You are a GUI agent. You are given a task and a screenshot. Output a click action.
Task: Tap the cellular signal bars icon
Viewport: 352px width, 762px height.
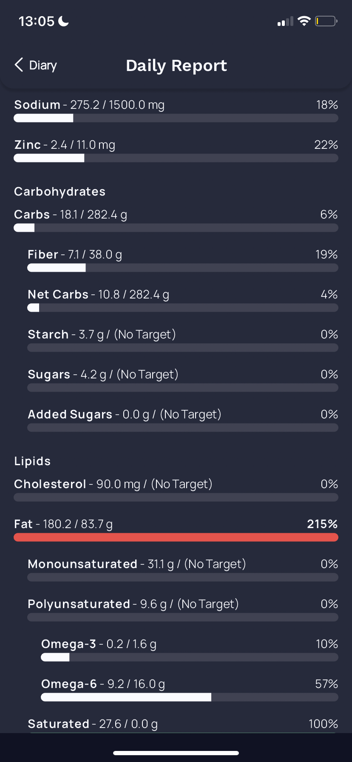point(285,21)
